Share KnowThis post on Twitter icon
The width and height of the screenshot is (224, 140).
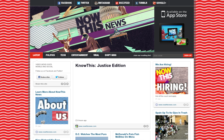pos(147,126)
